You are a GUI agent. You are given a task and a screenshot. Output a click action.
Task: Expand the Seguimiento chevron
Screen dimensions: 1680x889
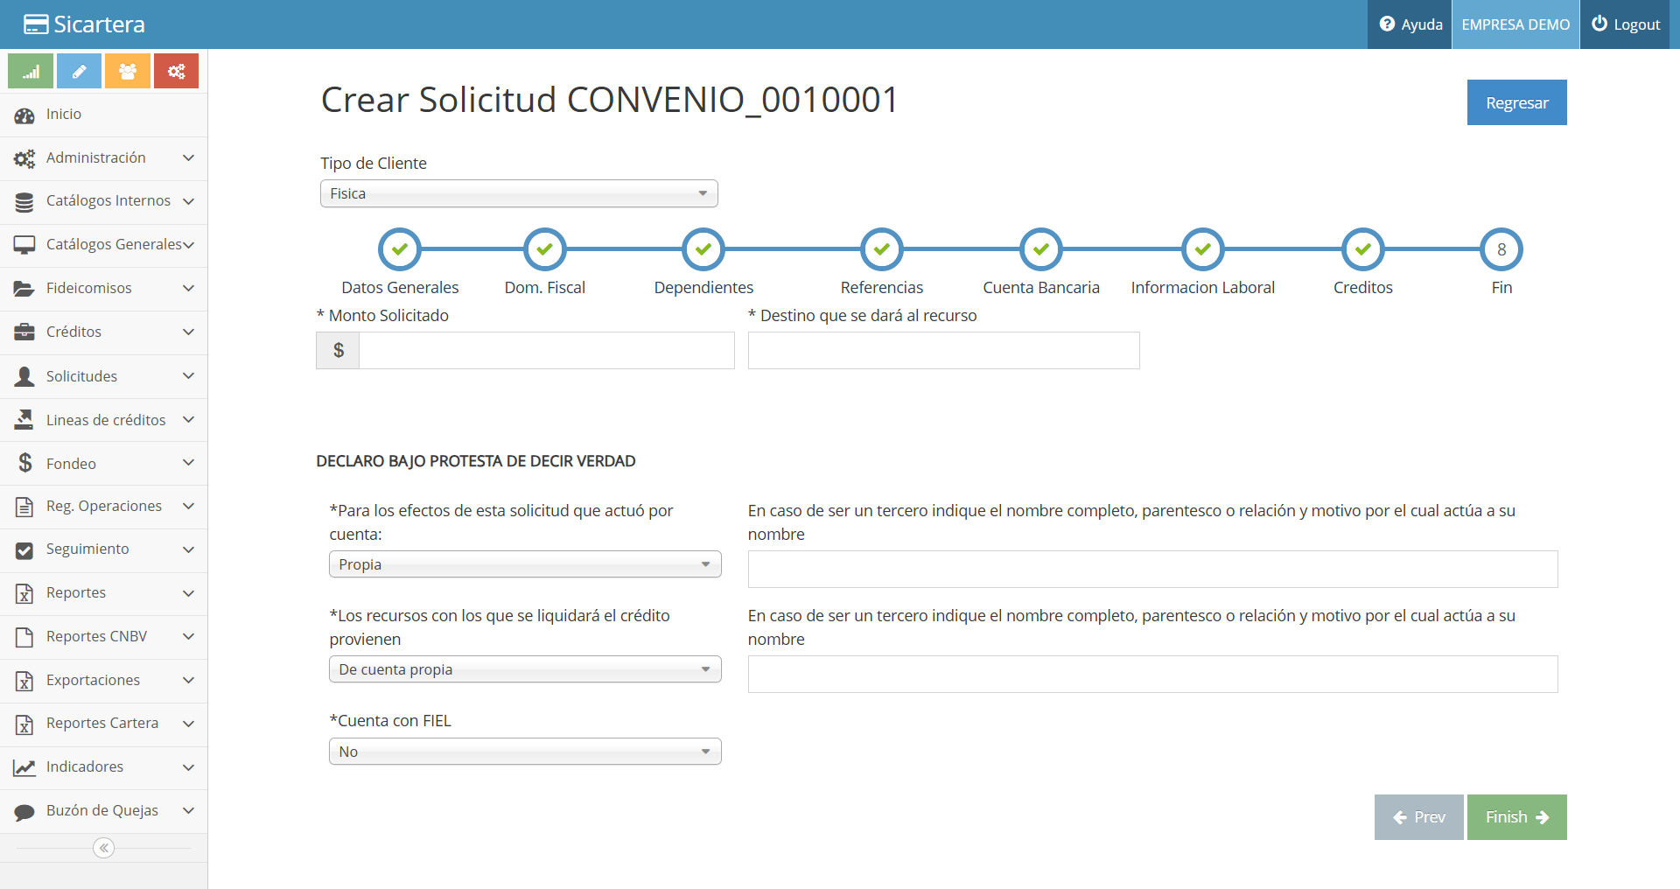click(188, 549)
